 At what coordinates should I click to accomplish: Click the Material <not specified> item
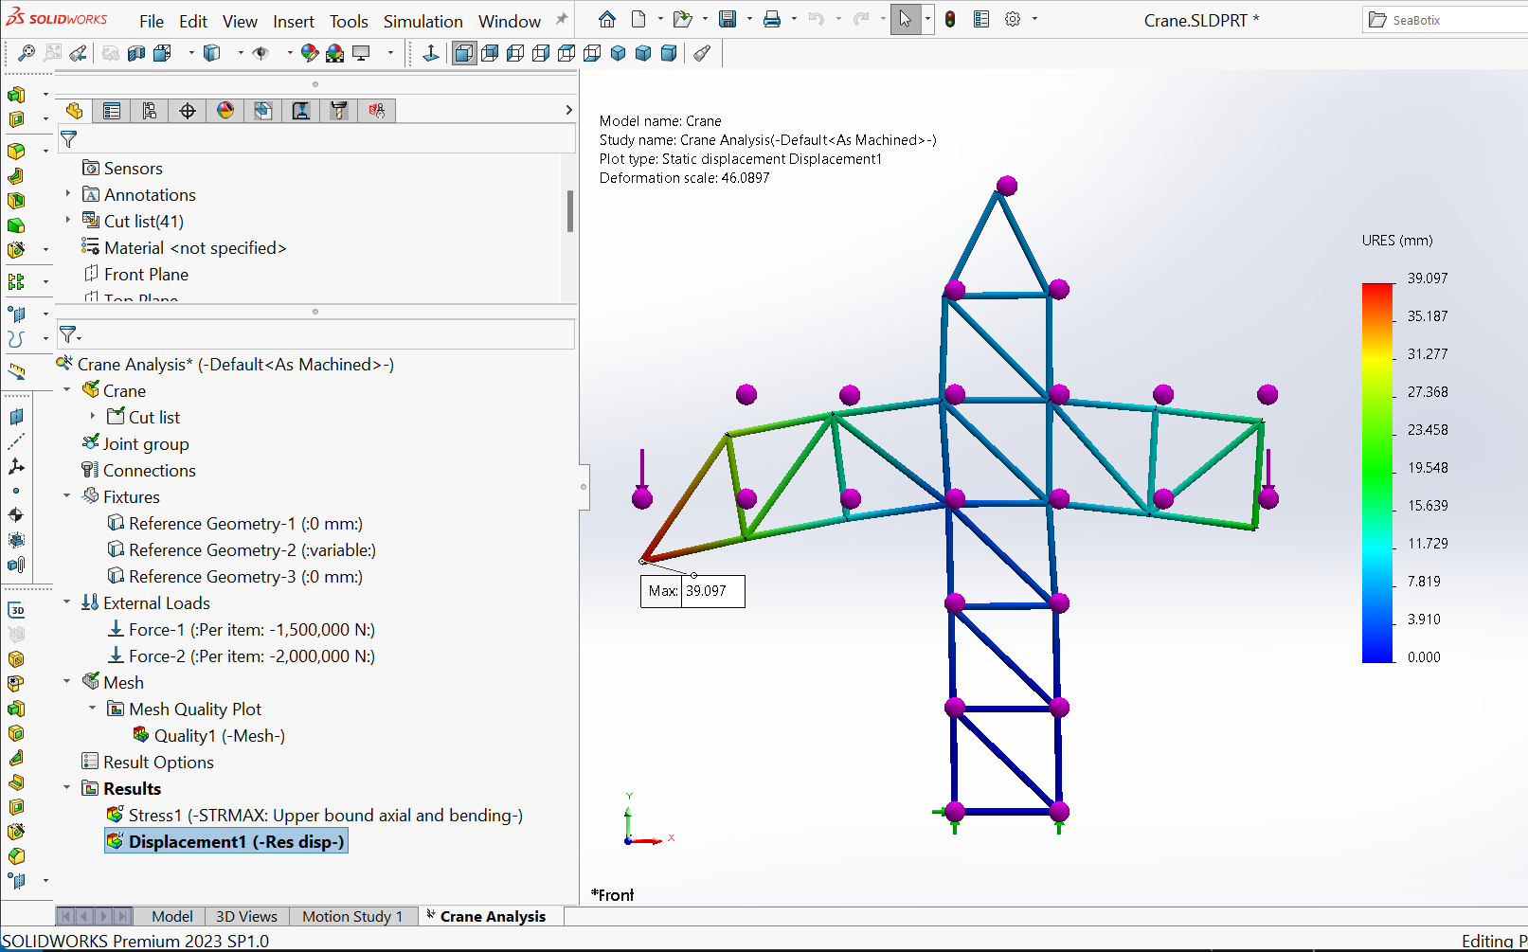tap(184, 247)
